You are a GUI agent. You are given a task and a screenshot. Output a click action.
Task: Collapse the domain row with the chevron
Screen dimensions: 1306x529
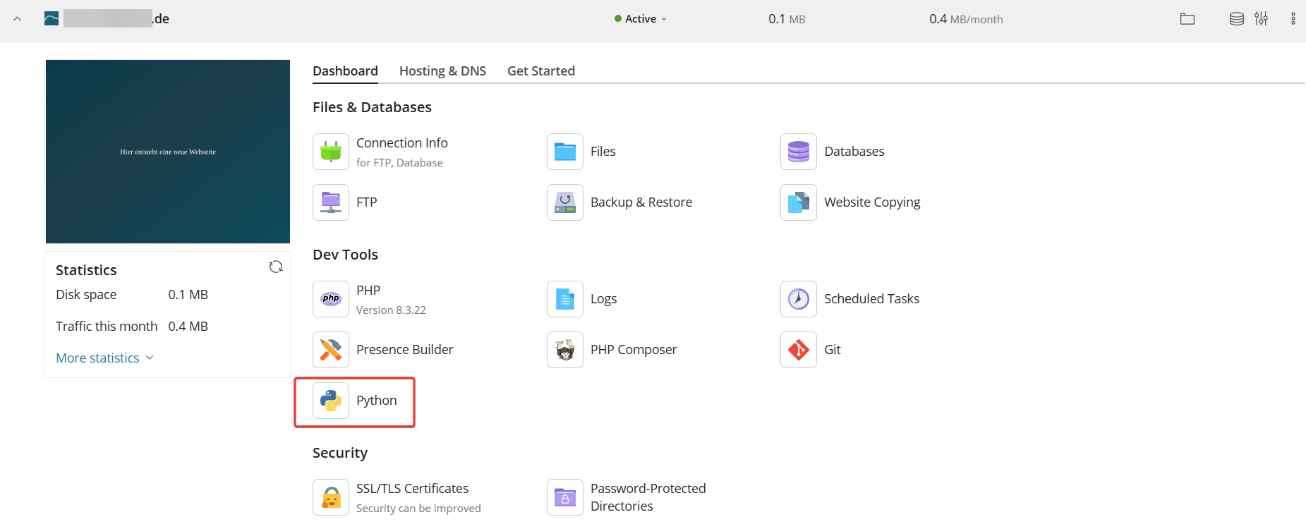pos(17,19)
